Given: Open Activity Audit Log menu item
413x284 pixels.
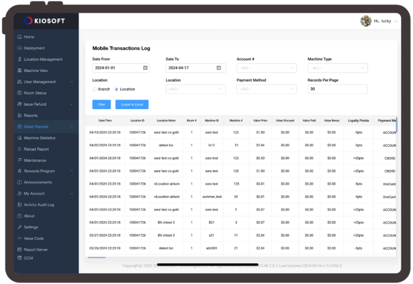Looking at the screenshot, I should point(39,205).
